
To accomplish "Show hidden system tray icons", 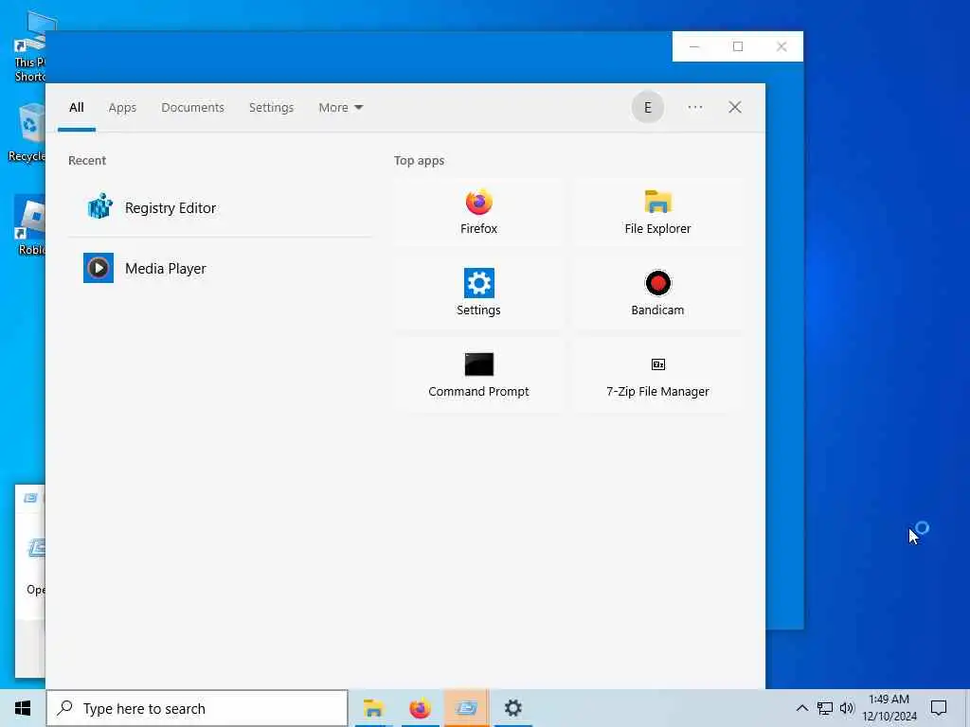I will click(801, 708).
